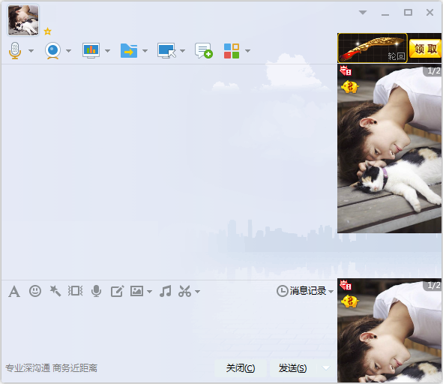The image size is (443, 384).
Task: Open font settings with A icon
Action: pyautogui.click(x=14, y=291)
